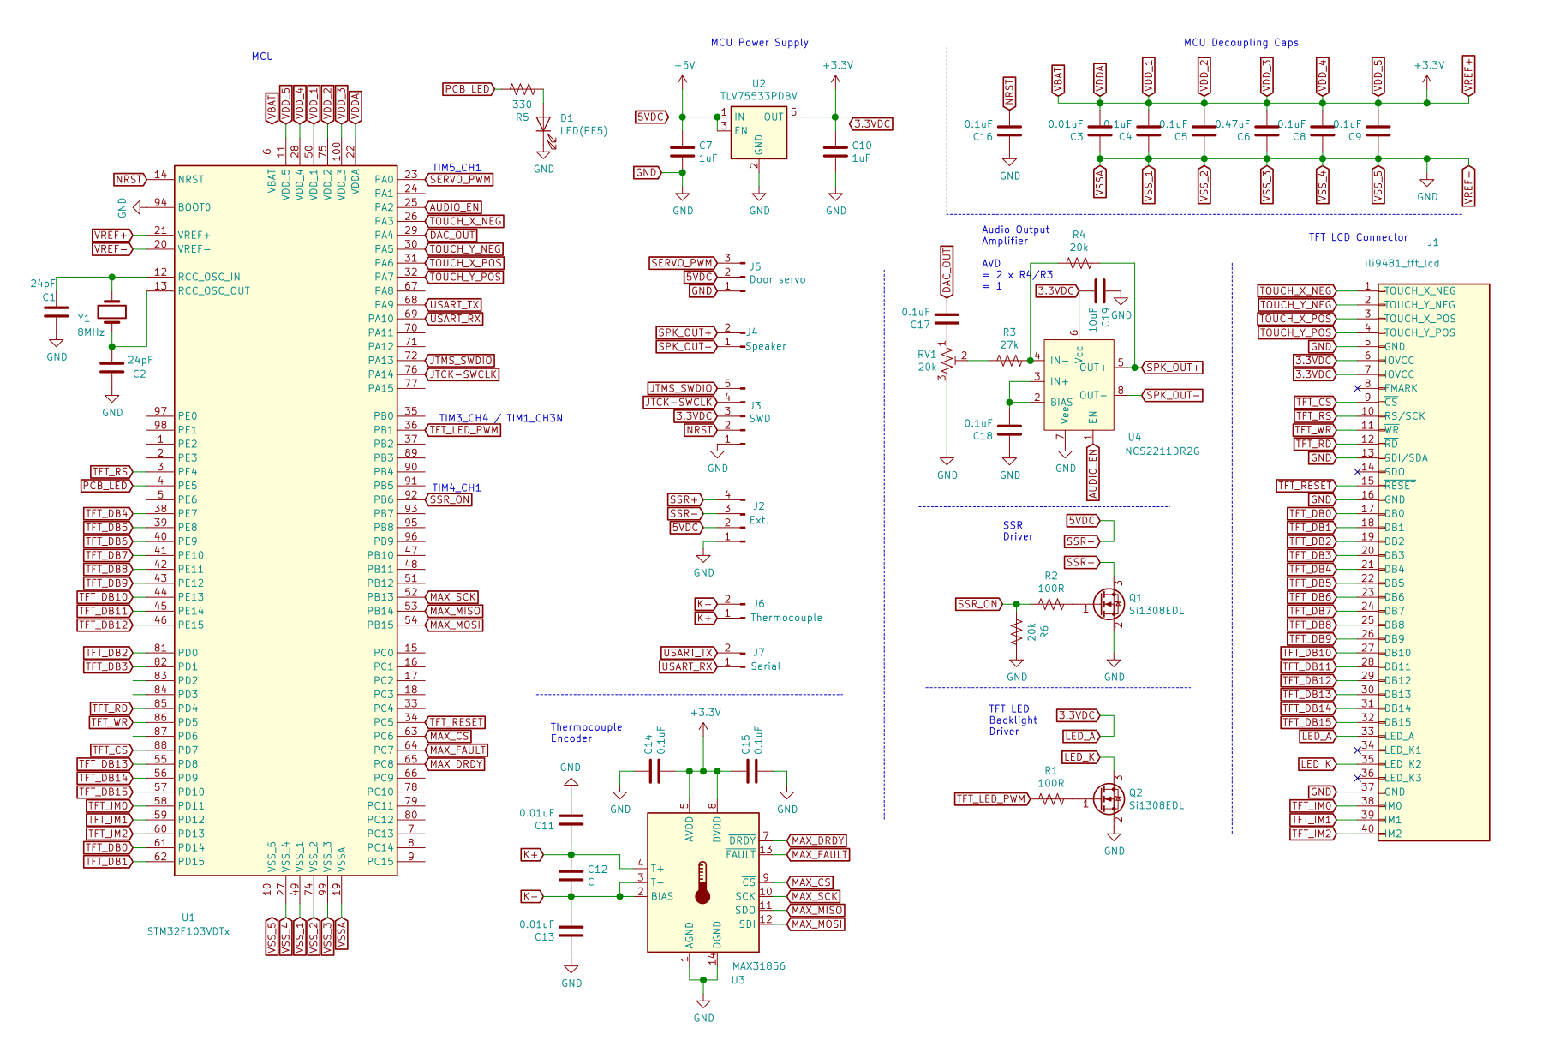Click the 'MCU Decoupling Caps' section title

click(1240, 42)
